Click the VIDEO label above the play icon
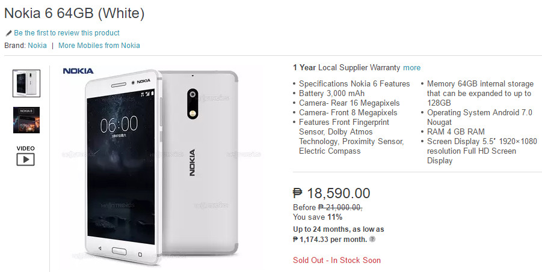 [x=25, y=148]
